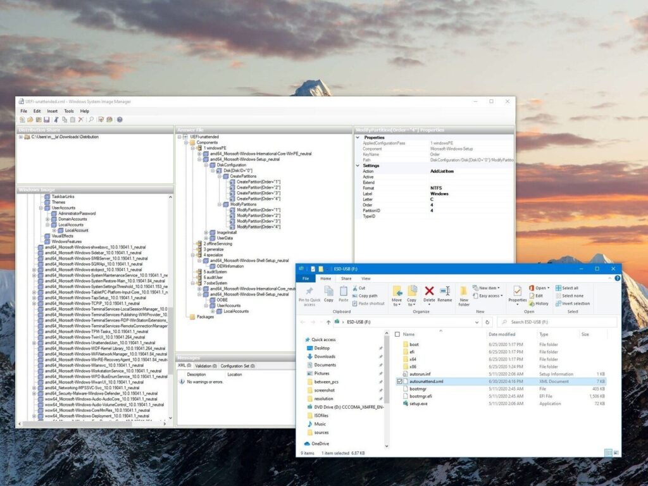
Task: Click the Pin to Quick access icon
Action: [309, 292]
